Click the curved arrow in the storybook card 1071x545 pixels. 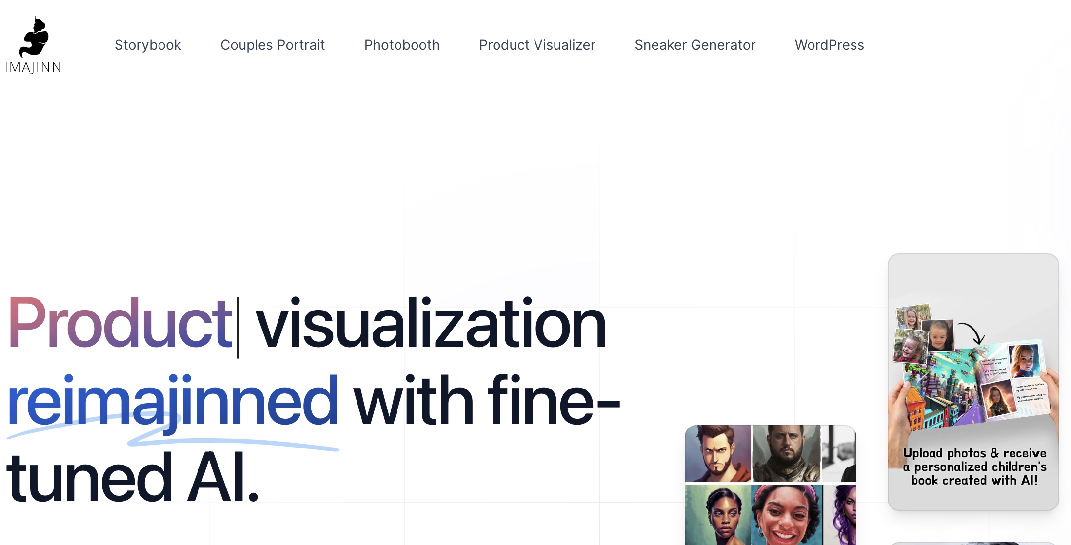click(x=972, y=332)
